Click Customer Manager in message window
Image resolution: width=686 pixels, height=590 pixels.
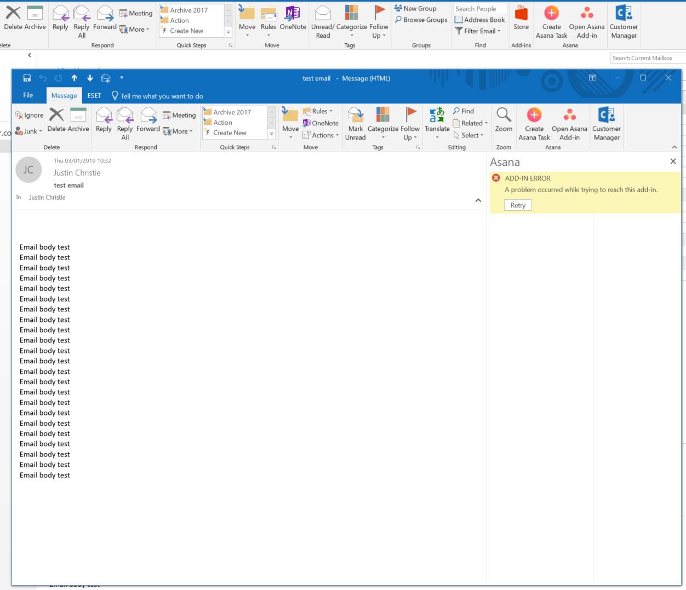[x=607, y=124]
